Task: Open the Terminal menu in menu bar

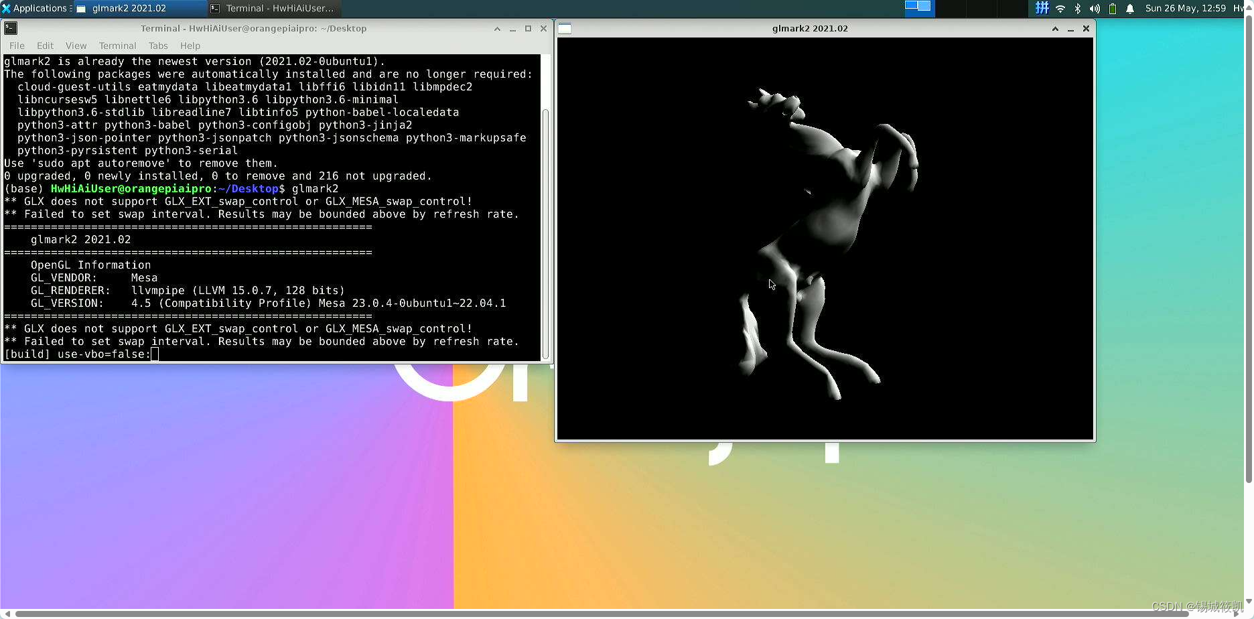Action: click(x=117, y=46)
